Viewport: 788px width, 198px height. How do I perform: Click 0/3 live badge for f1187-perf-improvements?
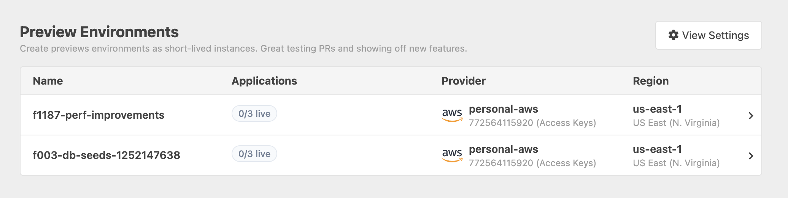pos(254,114)
